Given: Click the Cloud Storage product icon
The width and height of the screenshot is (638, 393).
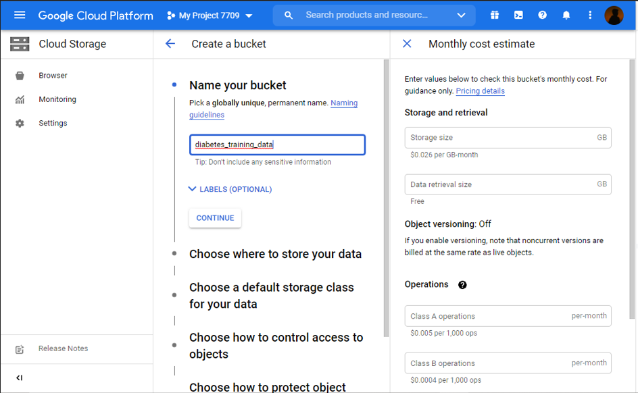Looking at the screenshot, I should pyautogui.click(x=20, y=44).
